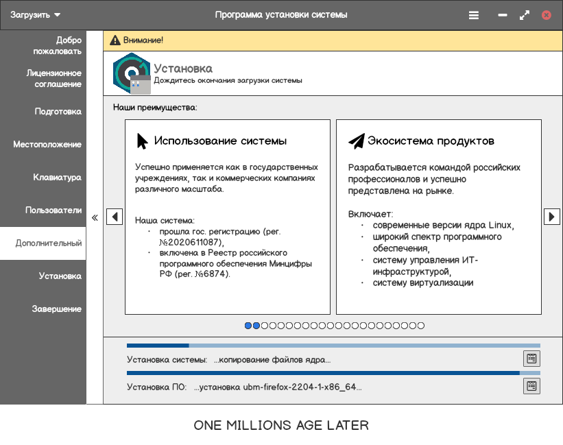Collapse sidebar with double chevron

pyautogui.click(x=95, y=217)
